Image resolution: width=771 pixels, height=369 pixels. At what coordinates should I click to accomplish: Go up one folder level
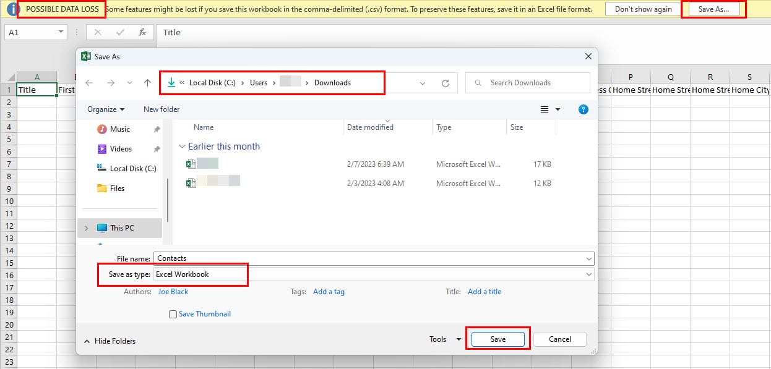pyautogui.click(x=147, y=83)
